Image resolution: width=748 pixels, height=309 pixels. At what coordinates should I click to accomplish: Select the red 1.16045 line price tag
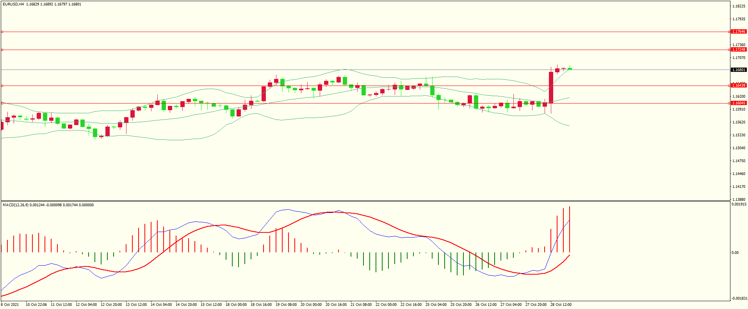(x=739, y=104)
